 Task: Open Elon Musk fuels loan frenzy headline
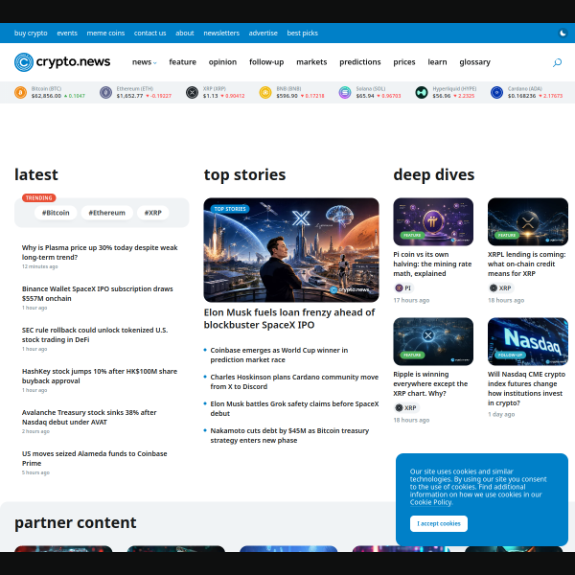[289, 319]
